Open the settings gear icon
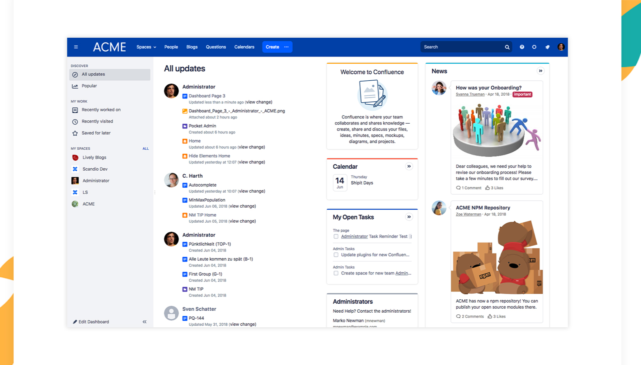The image size is (641, 365). (534, 47)
